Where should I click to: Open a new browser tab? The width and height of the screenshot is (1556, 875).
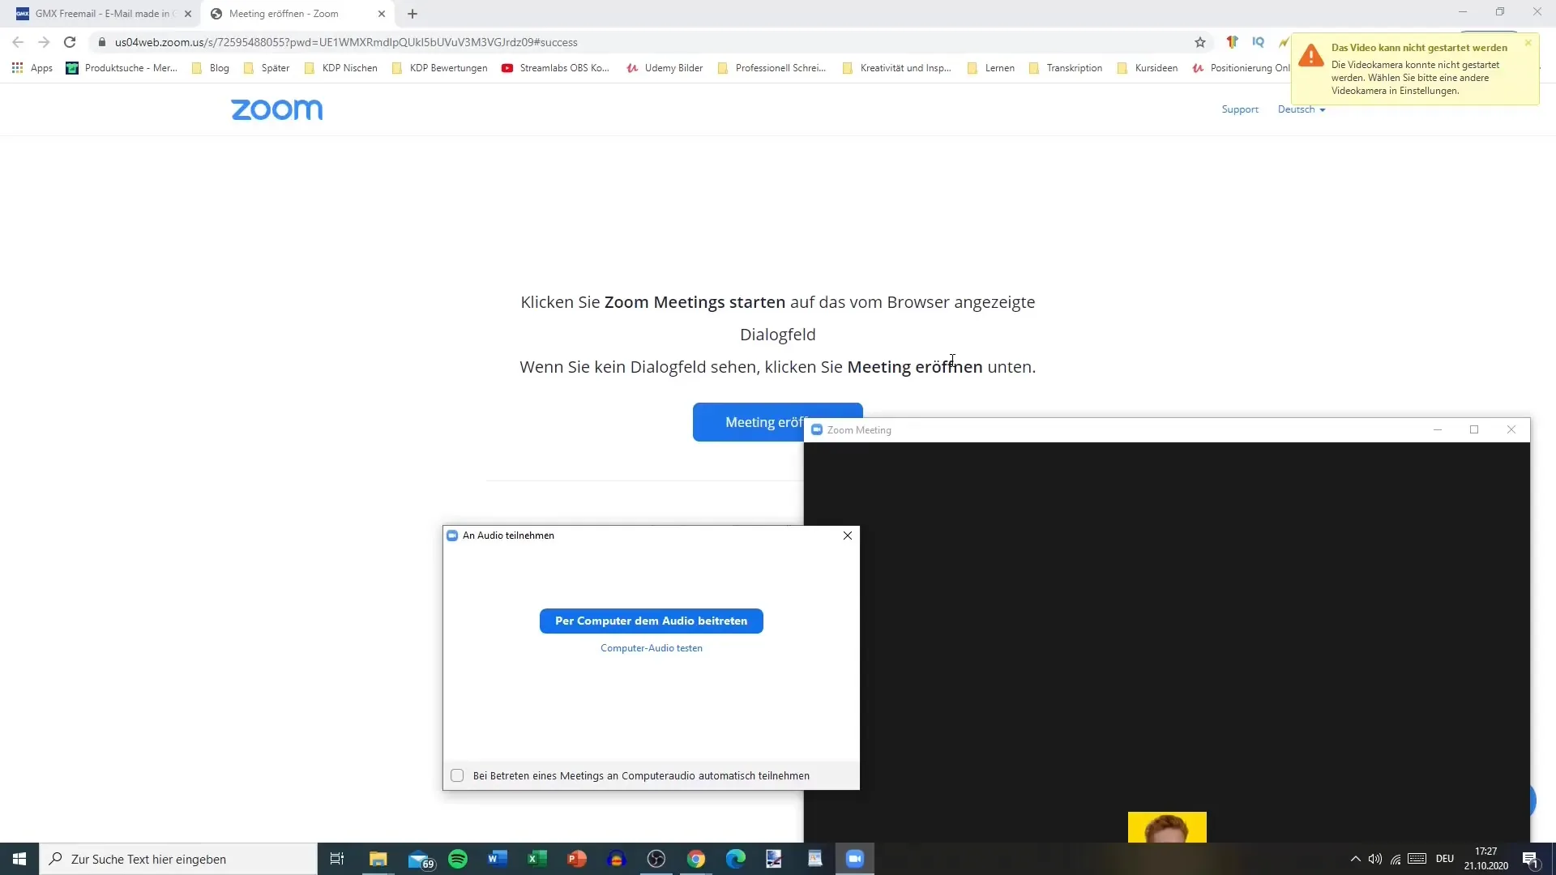(413, 14)
